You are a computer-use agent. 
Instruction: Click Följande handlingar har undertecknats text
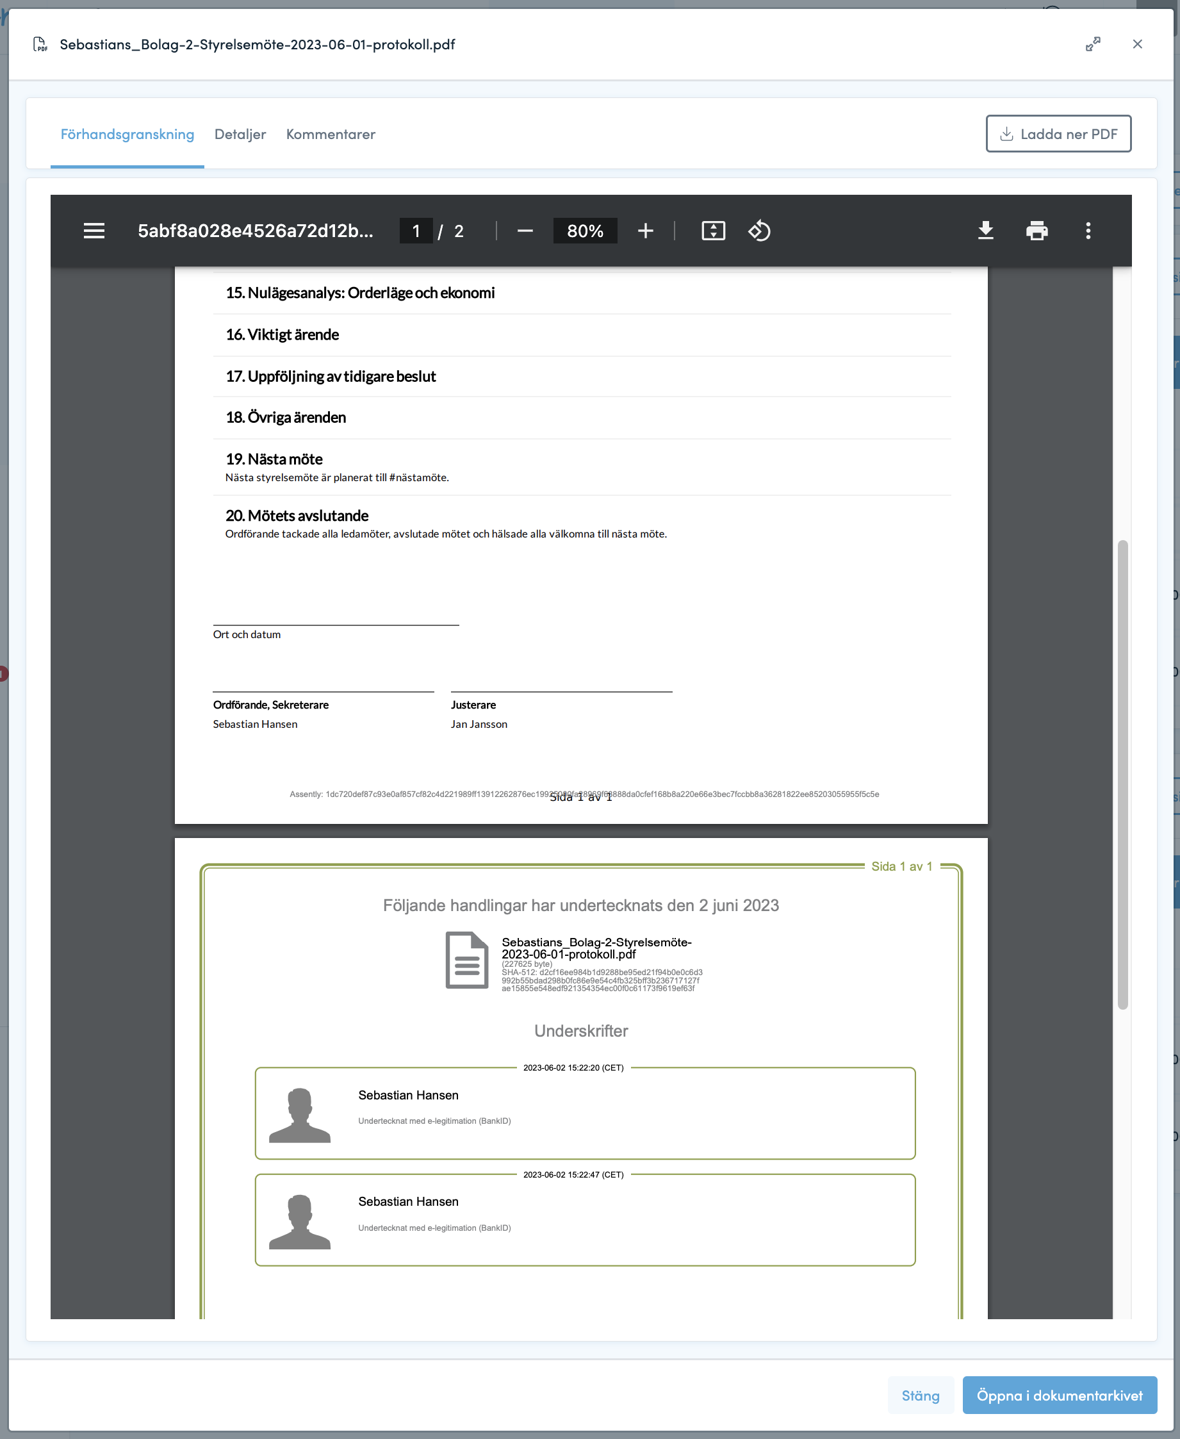[581, 905]
